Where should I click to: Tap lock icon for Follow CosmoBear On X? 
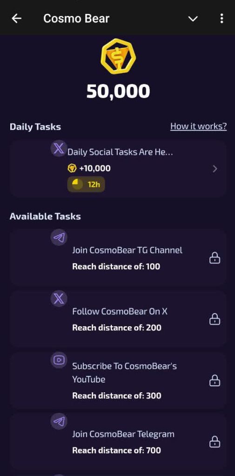point(215,319)
